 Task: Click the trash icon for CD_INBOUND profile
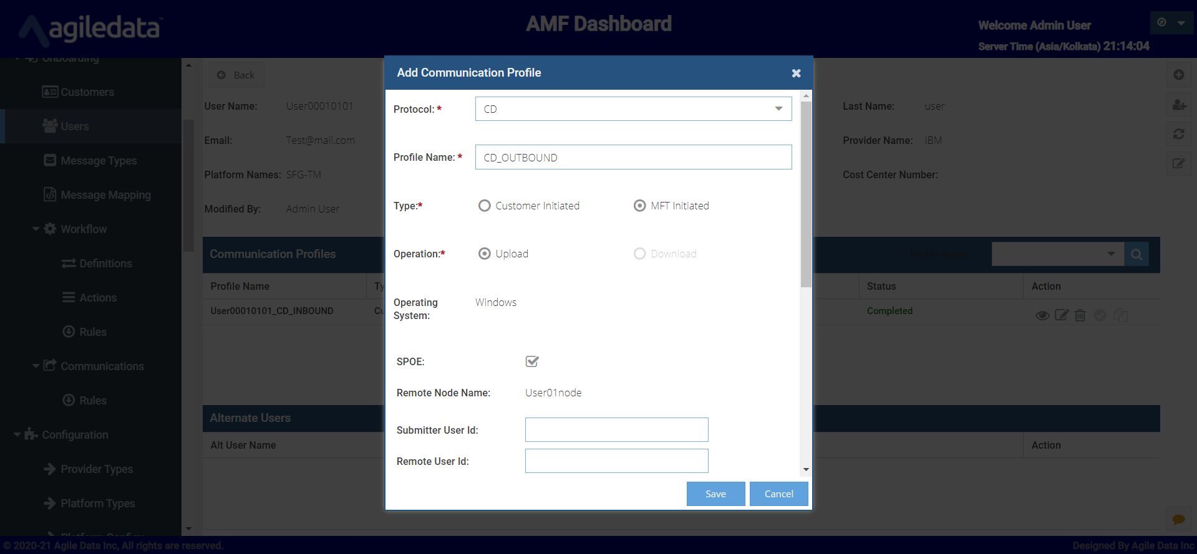[1080, 315]
